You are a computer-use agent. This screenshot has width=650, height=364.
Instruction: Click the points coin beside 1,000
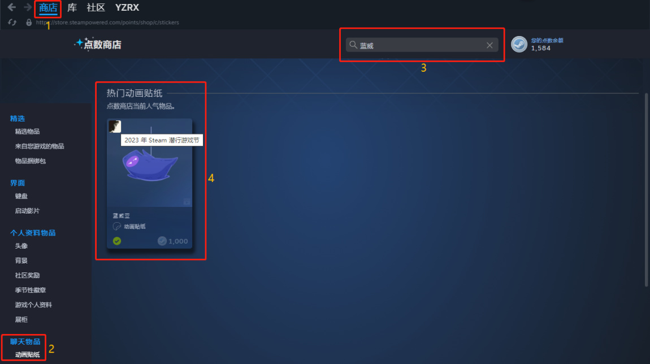[162, 241]
